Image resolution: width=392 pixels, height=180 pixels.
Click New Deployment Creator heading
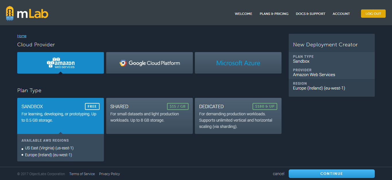pyautogui.click(x=325, y=45)
